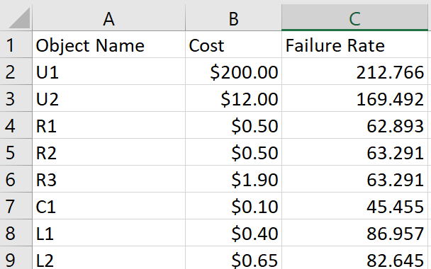Screen dimensions: 431x269
Task: Select cell containing U1
Action: (109, 71)
